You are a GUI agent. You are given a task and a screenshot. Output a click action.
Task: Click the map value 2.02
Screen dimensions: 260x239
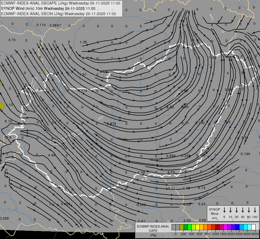187,220
